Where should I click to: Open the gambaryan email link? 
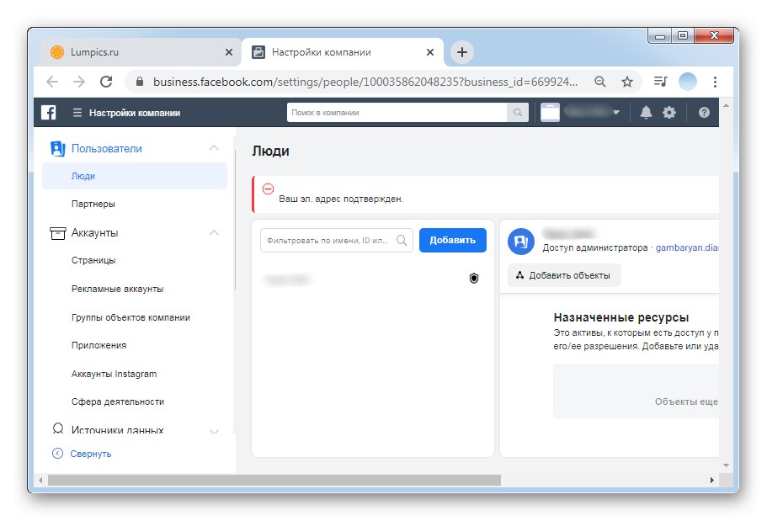[x=687, y=247]
